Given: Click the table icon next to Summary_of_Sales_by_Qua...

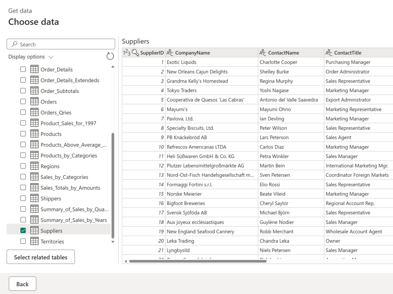Looking at the screenshot, I should [x=34, y=209].
